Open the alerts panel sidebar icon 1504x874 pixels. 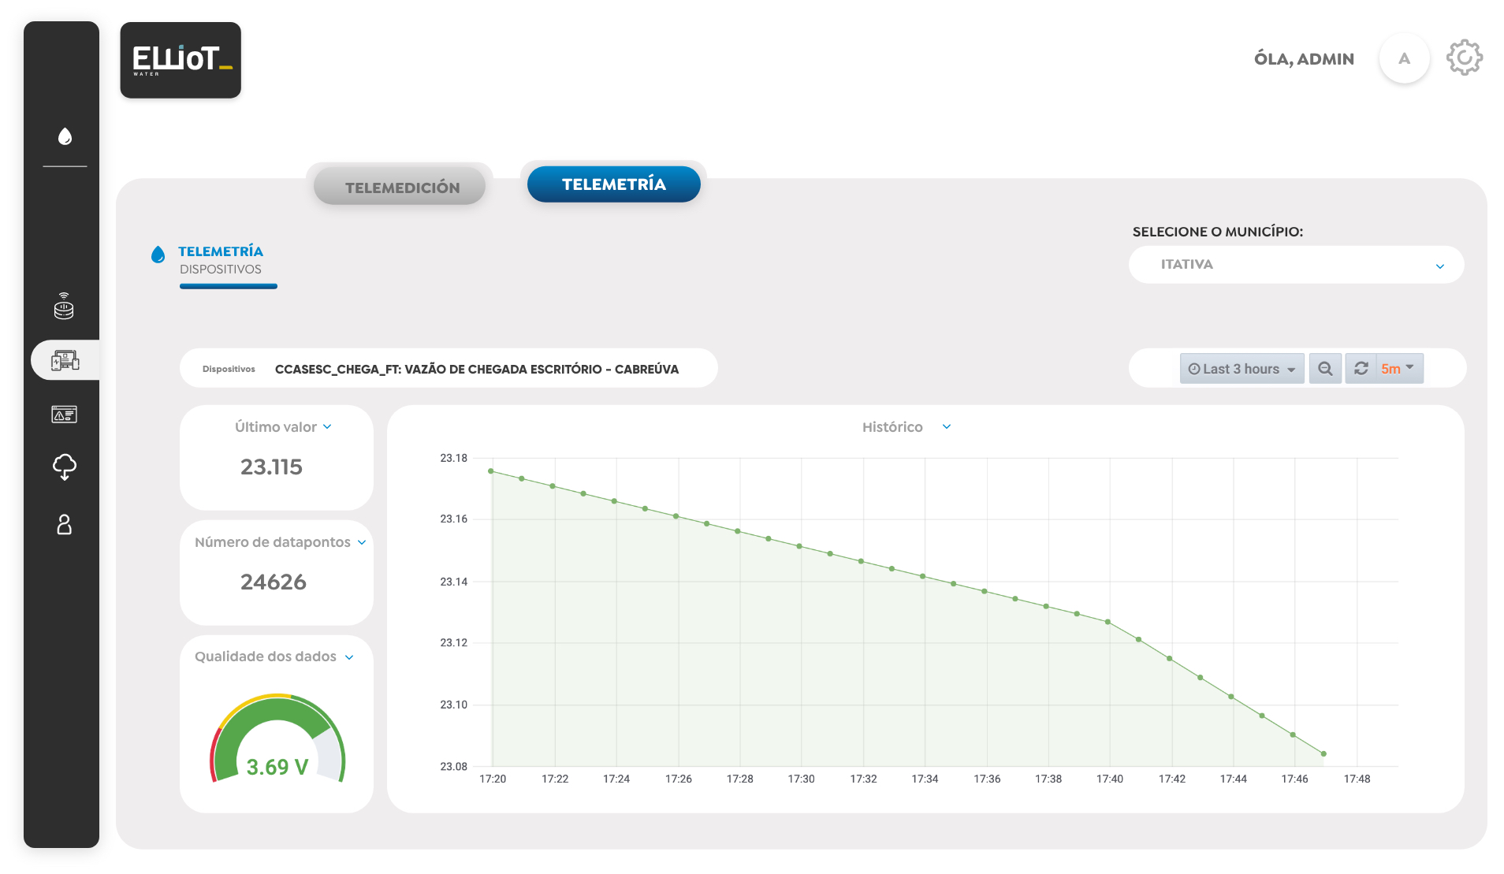point(64,414)
